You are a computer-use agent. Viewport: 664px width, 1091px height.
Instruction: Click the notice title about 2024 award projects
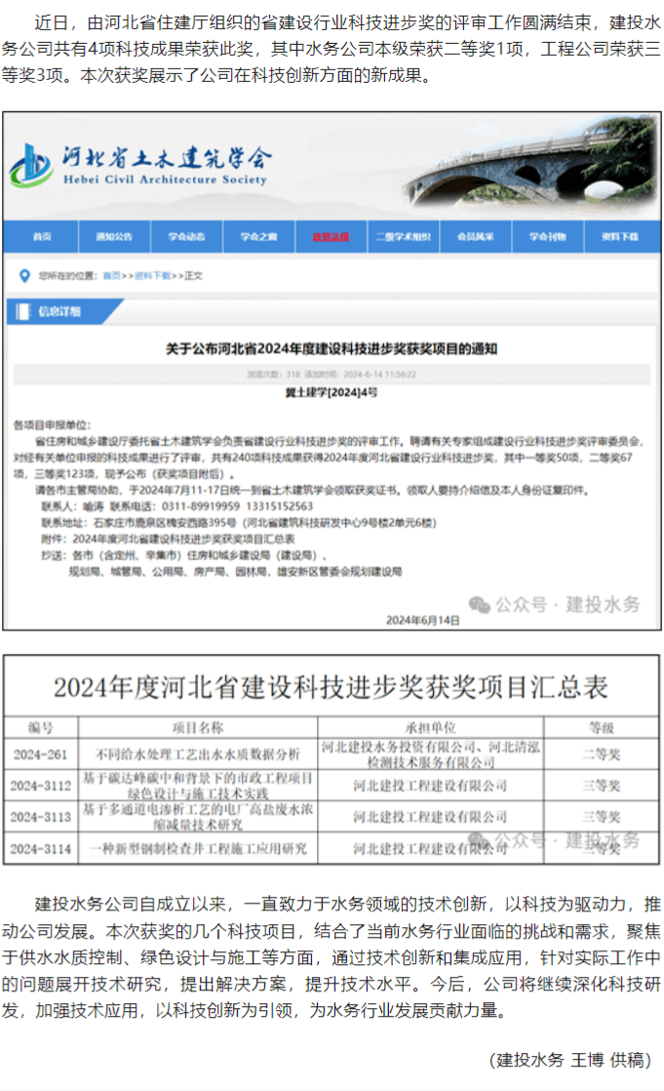(x=332, y=348)
